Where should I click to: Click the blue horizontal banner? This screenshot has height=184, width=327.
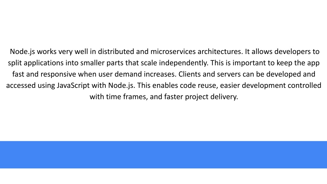click(x=163, y=155)
